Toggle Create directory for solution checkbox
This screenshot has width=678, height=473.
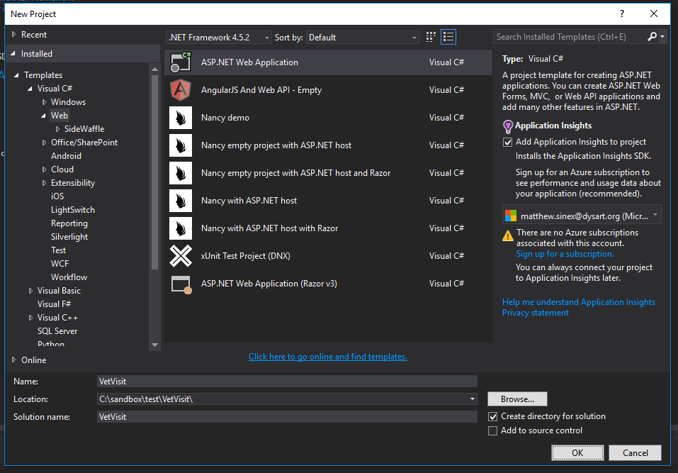click(493, 416)
